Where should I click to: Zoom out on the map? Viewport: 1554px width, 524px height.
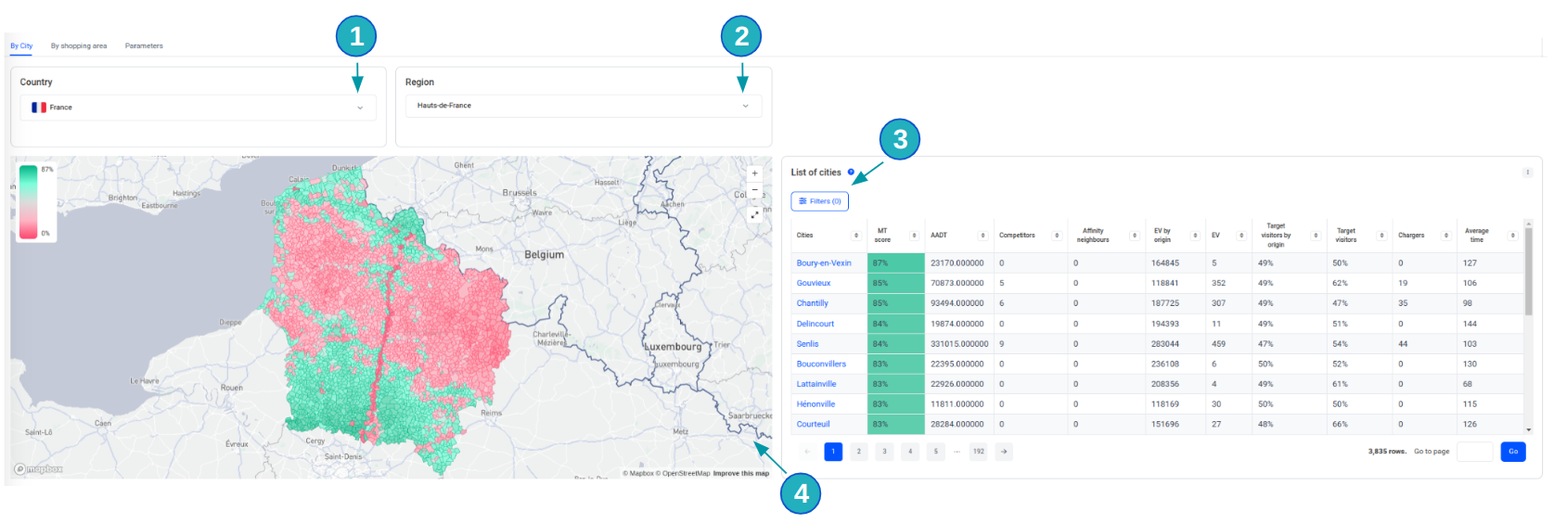pos(754,190)
